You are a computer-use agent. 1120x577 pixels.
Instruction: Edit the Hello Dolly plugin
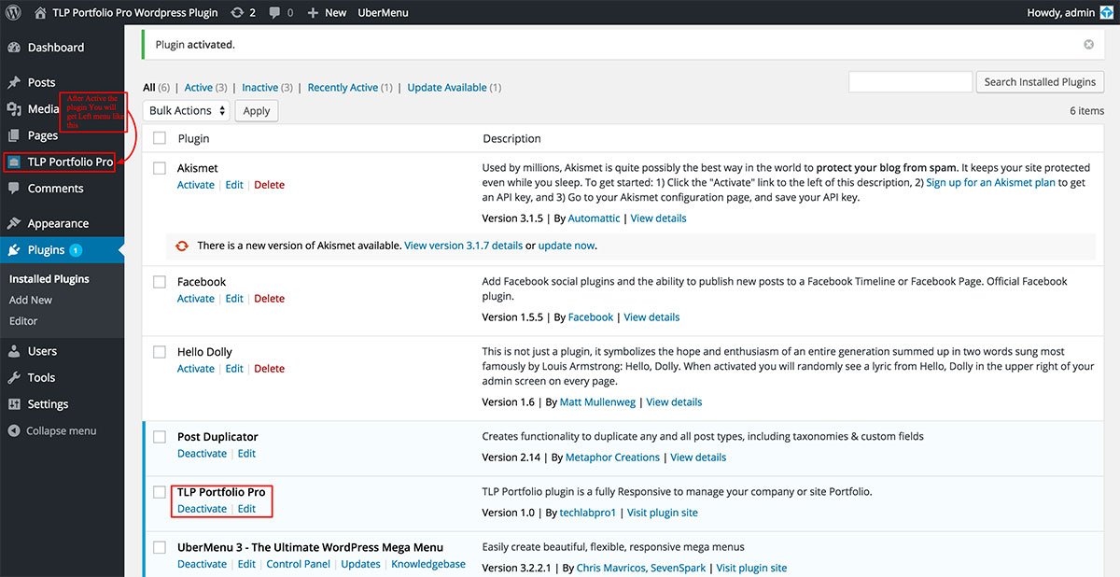click(x=234, y=369)
